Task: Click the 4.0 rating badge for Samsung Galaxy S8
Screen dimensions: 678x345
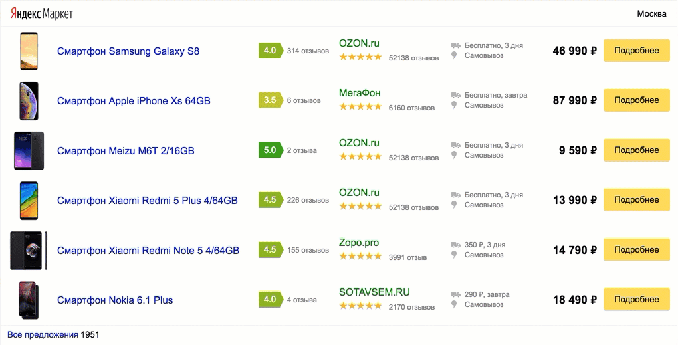Action: coord(269,51)
